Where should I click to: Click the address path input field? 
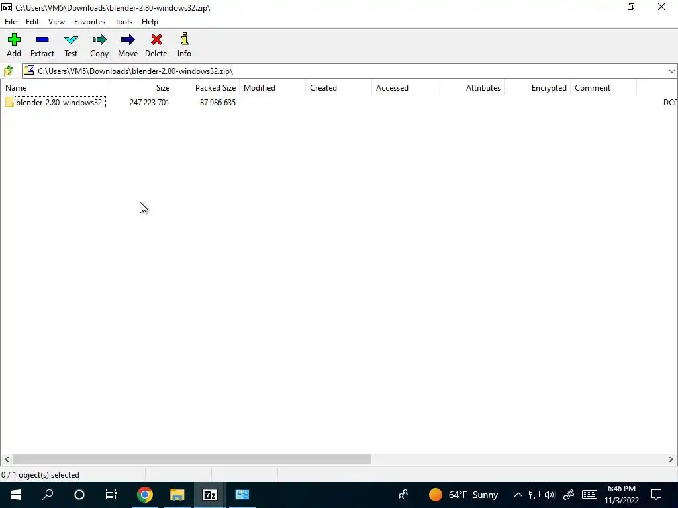[x=350, y=71]
